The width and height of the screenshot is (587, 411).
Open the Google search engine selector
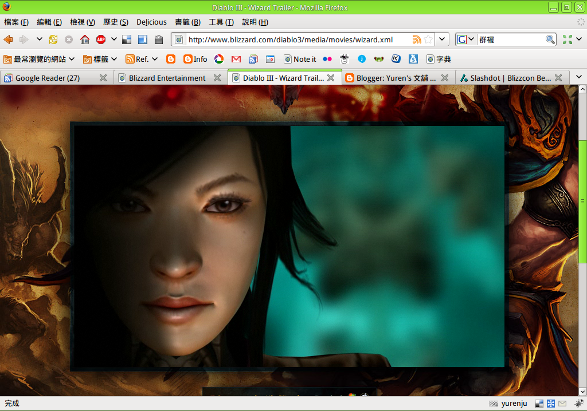pyautogui.click(x=465, y=39)
